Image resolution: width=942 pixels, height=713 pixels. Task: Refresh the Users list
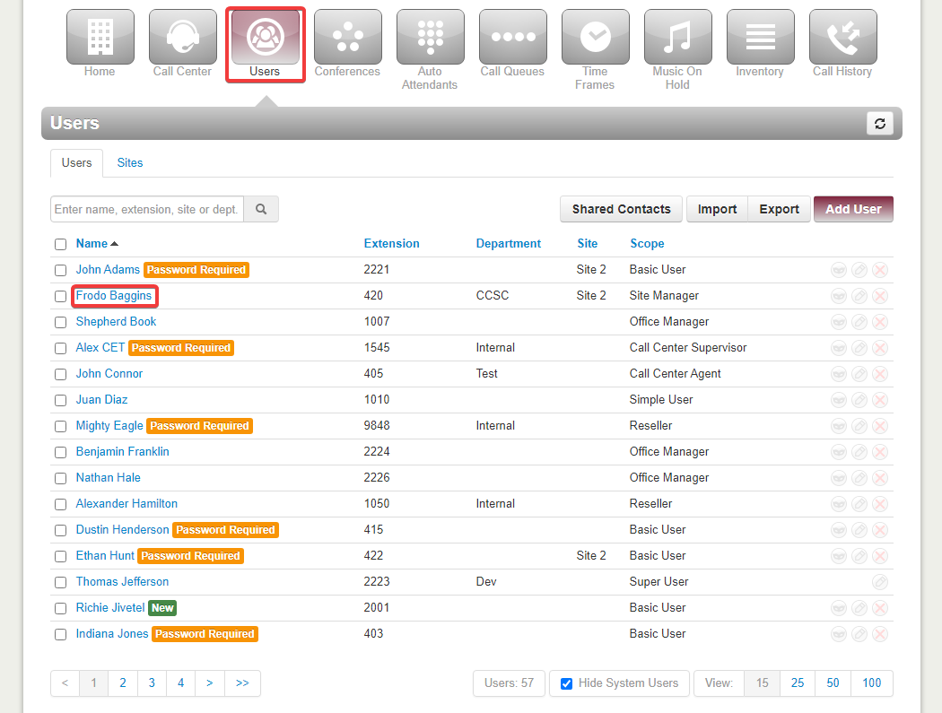(x=879, y=124)
